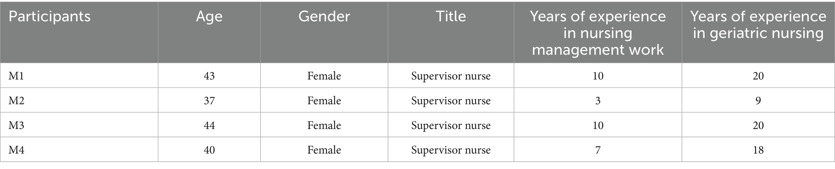Select management experience value 7 for M4
Viewport: 835px width, 169px height.
[598, 150]
